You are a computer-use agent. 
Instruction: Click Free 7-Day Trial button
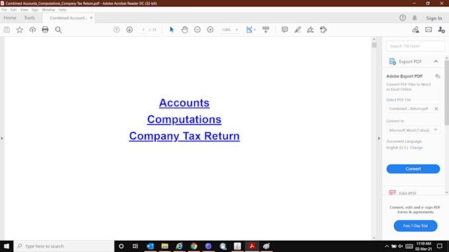pos(415,226)
